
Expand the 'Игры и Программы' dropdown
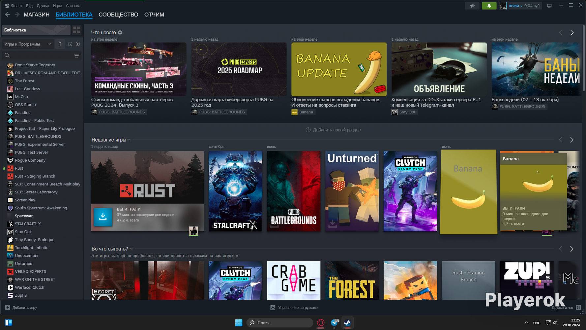point(28,44)
